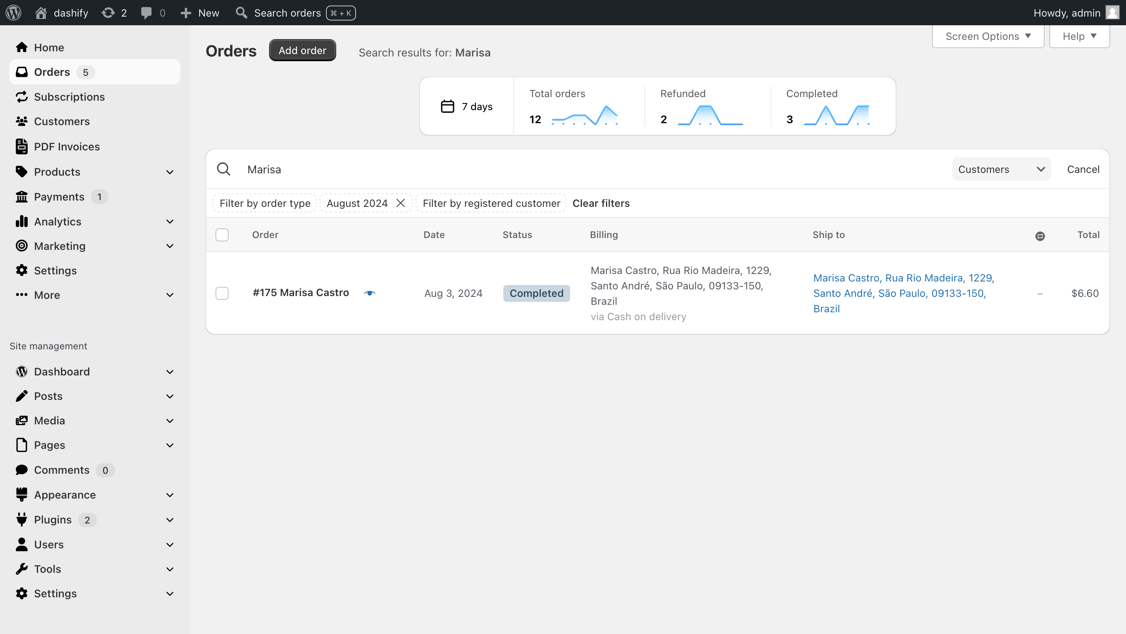
Task: Click the magnifier icon beside Marisa search
Action: pos(223,169)
